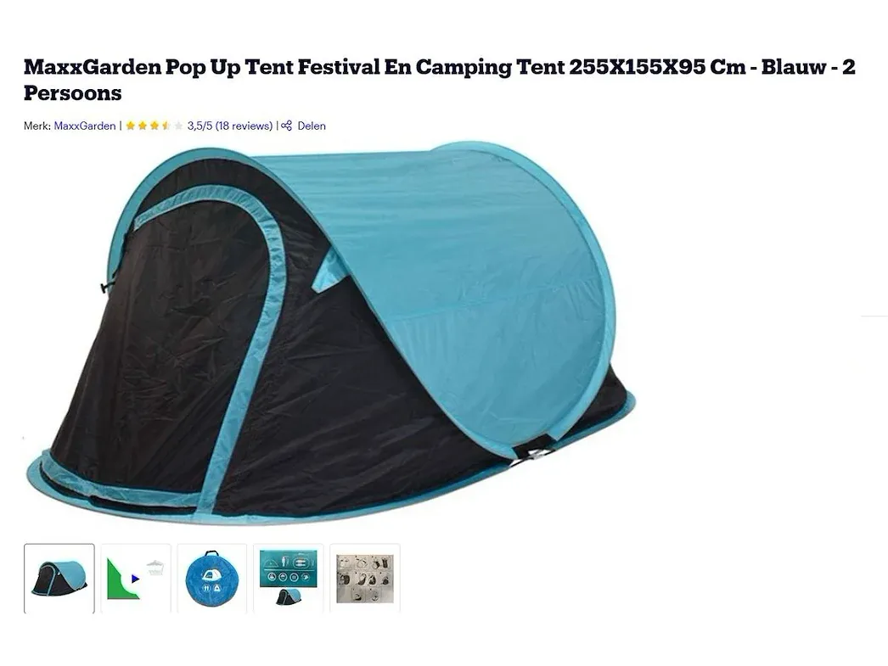Click the share icon beside Delen
Viewport: 888px width, 666px height.
click(x=287, y=126)
